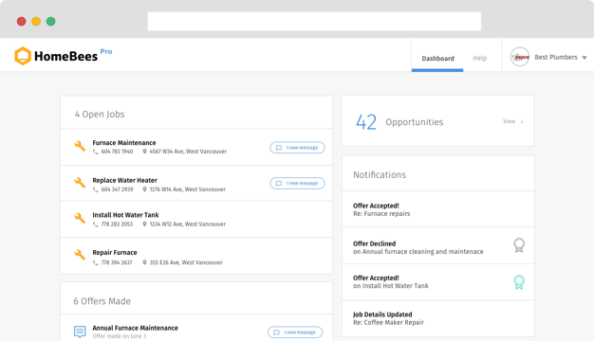Click phone number '778 283 2053'

(x=117, y=224)
